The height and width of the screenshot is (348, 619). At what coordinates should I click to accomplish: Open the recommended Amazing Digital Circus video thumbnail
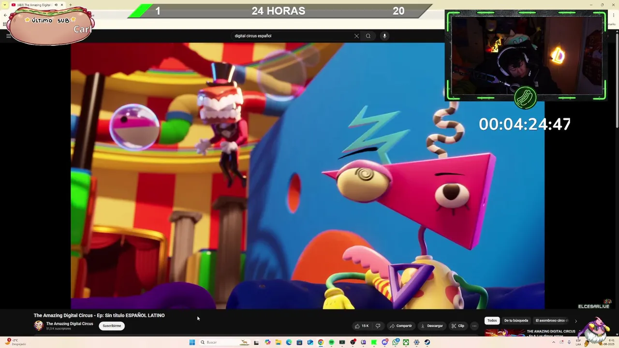pos(505,333)
